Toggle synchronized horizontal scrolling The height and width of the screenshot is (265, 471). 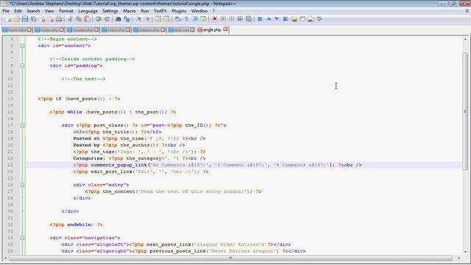(x=166, y=19)
